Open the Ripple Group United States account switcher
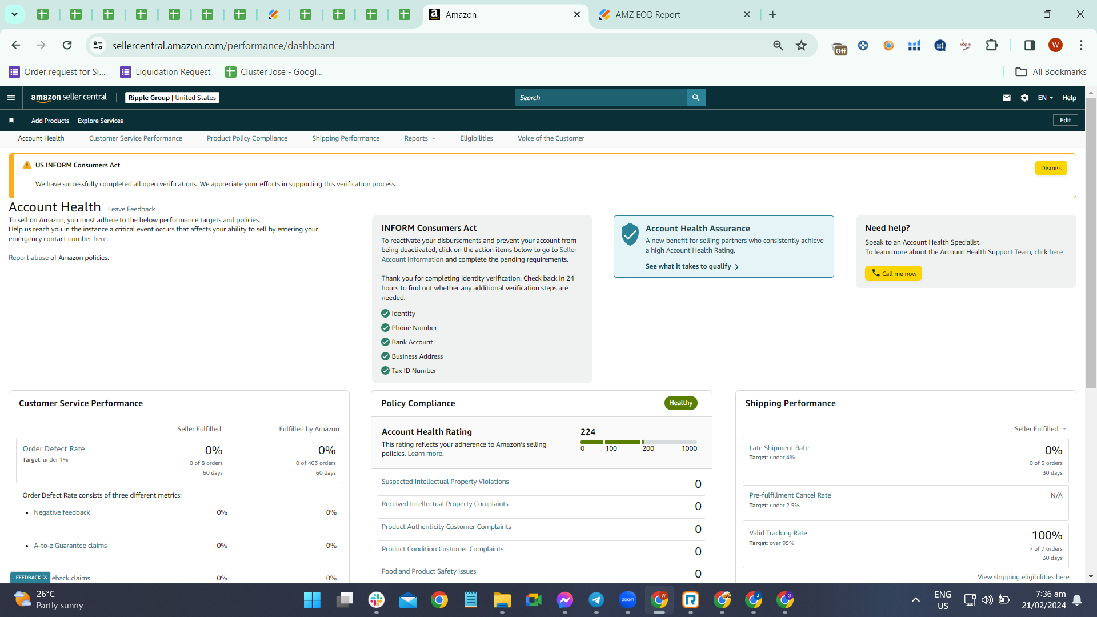 (172, 98)
